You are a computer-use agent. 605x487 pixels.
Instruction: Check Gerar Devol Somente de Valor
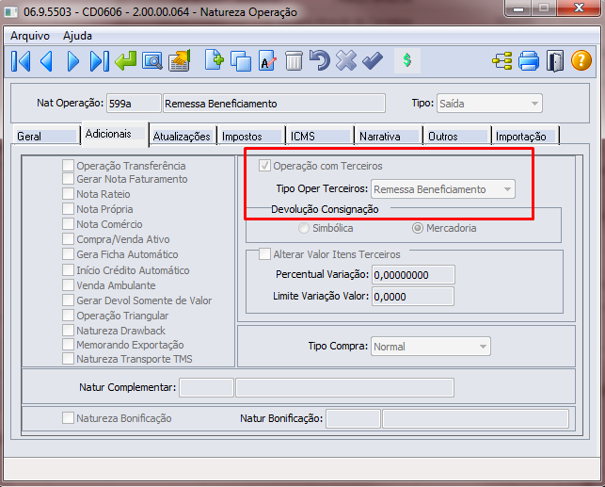[68, 300]
